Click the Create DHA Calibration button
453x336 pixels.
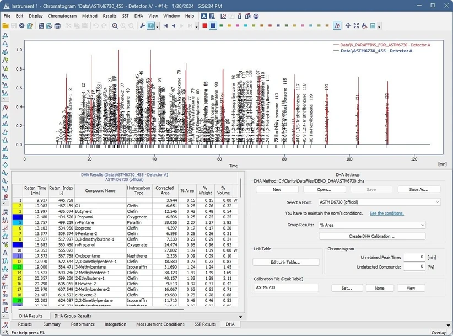pyautogui.click(x=372, y=236)
